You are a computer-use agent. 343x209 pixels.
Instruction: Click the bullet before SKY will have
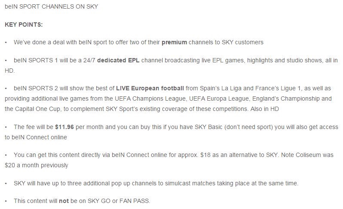6,183
